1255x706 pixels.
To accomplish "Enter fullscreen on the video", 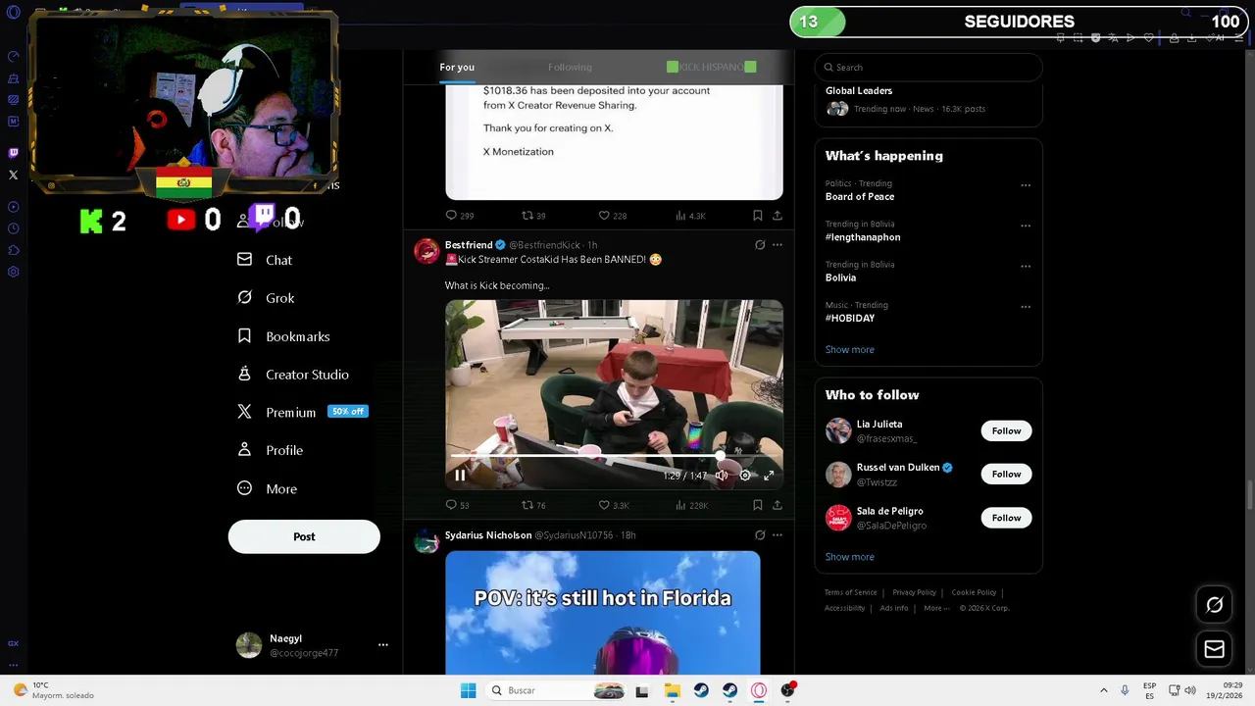I will point(769,476).
